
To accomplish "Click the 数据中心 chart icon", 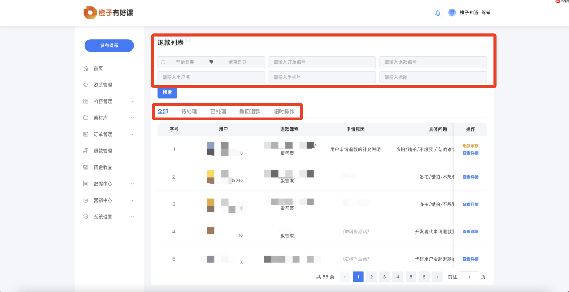I will [x=86, y=184].
